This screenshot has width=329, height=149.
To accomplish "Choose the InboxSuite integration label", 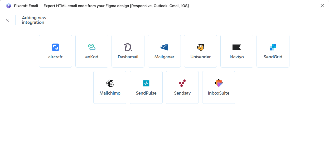I will tap(219, 93).
